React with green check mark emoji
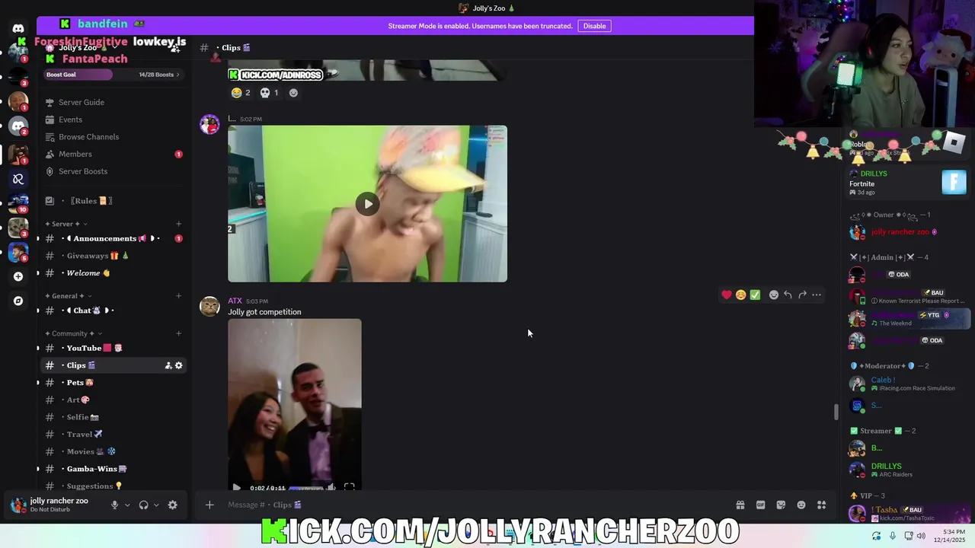The height and width of the screenshot is (548, 975). (755, 295)
